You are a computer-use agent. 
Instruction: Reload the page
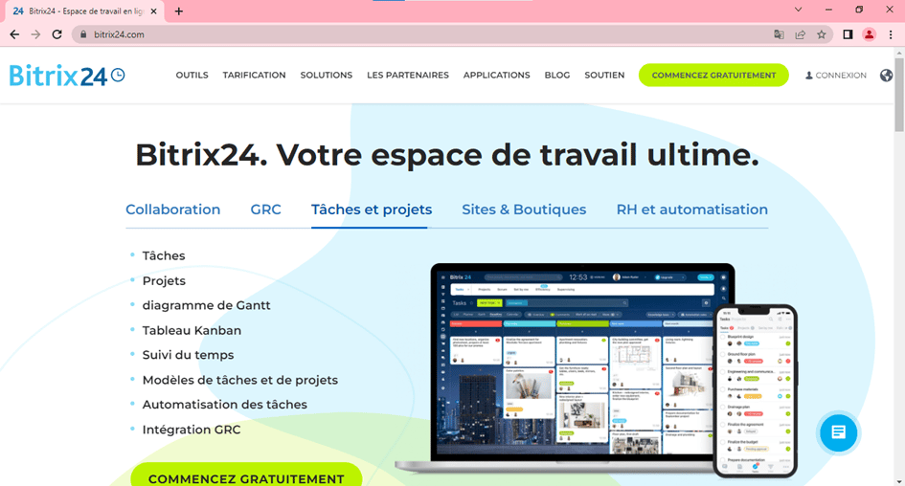[x=57, y=34]
